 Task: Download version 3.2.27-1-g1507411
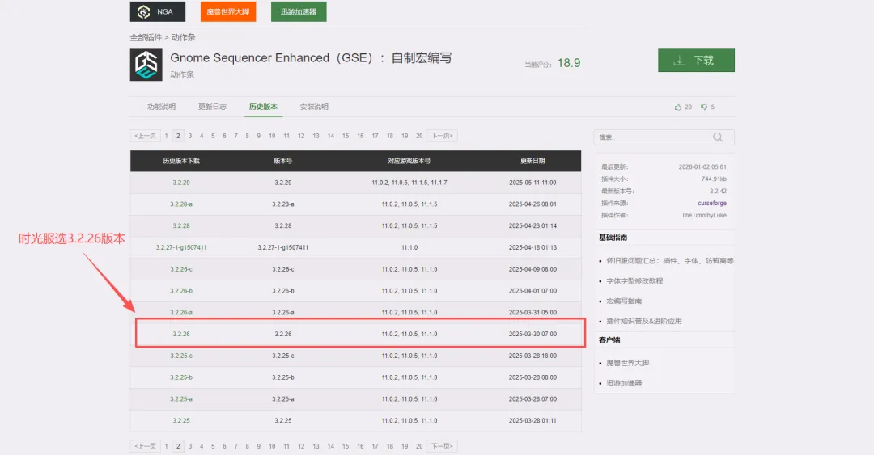click(181, 248)
